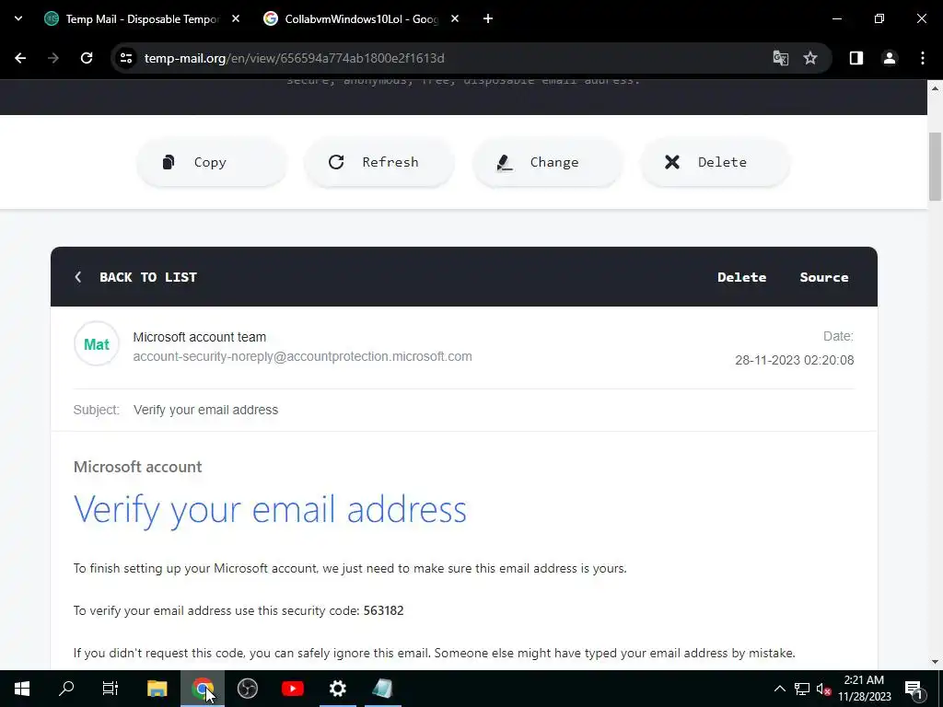Click the Mat sender avatar
Viewport: 943px width, 707px height.
pyautogui.click(x=96, y=344)
